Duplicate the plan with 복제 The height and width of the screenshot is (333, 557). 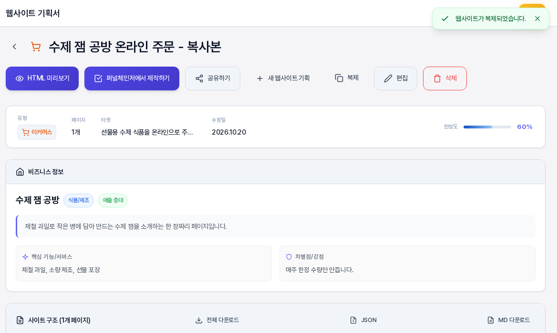pos(347,78)
